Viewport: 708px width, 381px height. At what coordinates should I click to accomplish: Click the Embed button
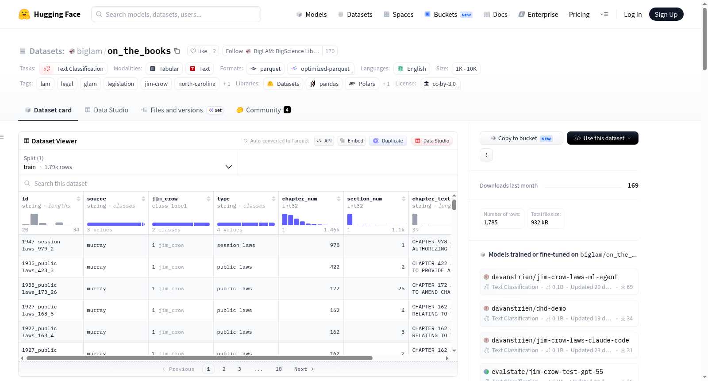coord(351,141)
